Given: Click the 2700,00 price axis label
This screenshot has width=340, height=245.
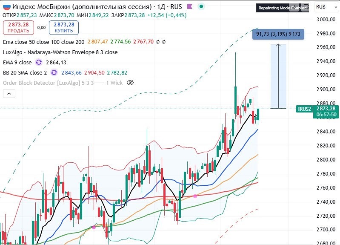Looking at the screenshot, I should [x=326, y=230].
